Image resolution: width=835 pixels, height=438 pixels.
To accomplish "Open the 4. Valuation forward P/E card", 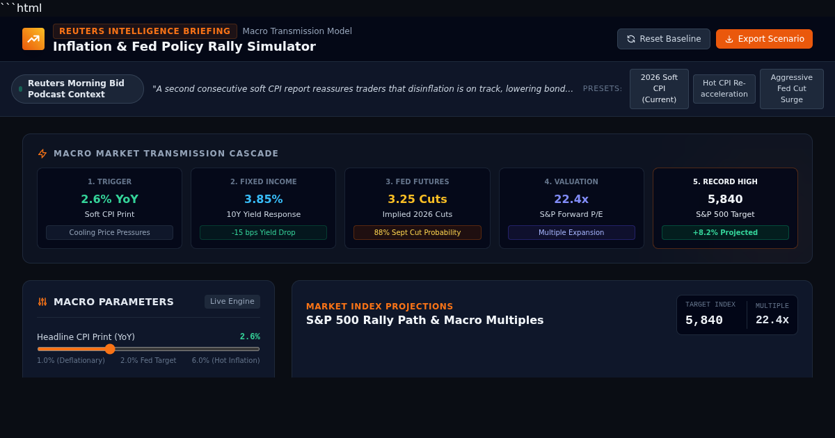I will pos(571,209).
